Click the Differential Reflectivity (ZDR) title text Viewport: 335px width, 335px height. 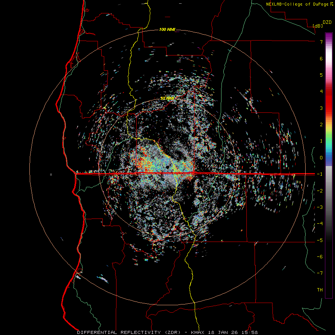coord(129,332)
